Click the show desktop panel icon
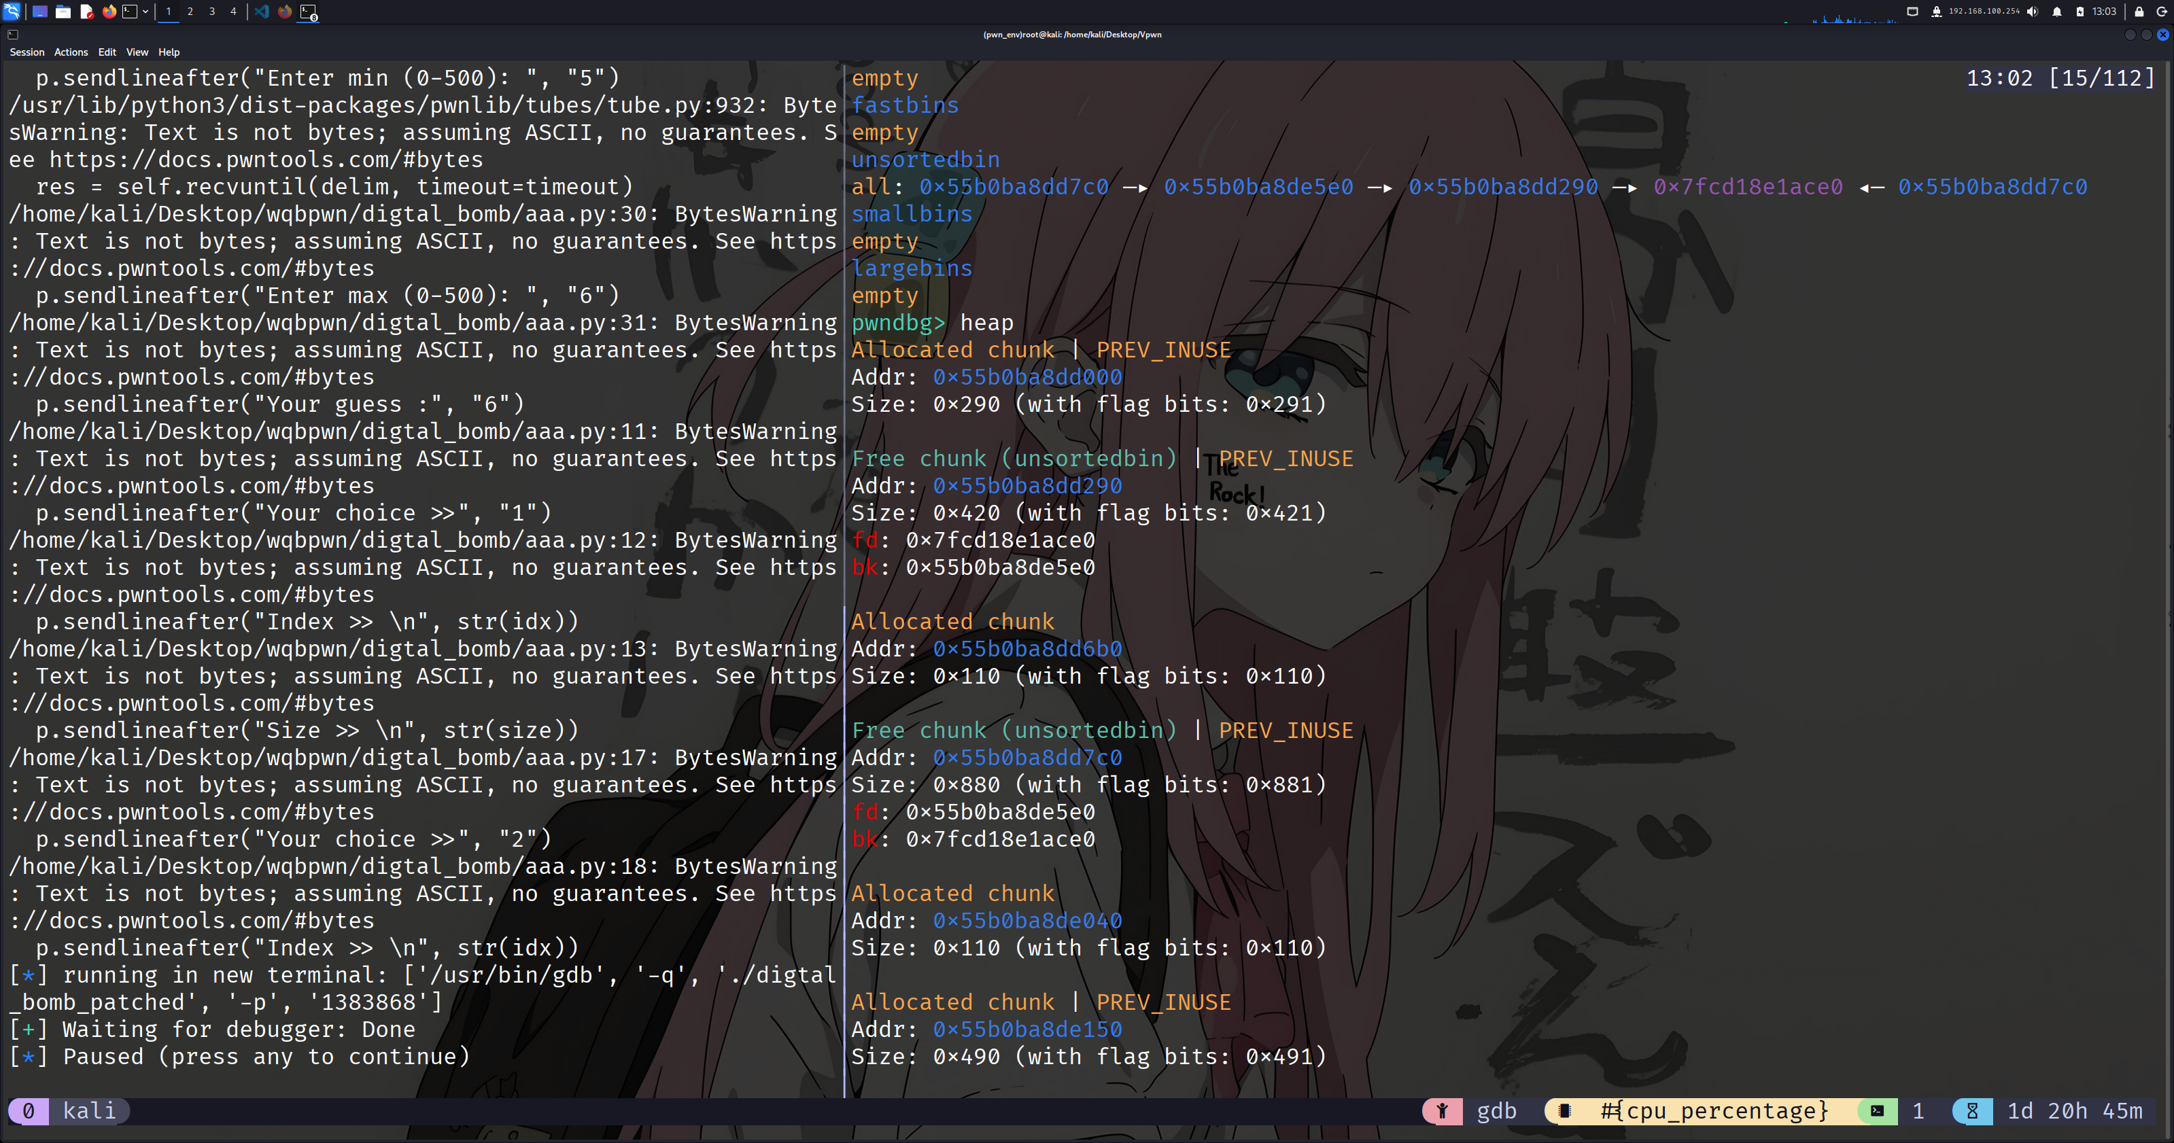The height and width of the screenshot is (1143, 2174). [39, 11]
